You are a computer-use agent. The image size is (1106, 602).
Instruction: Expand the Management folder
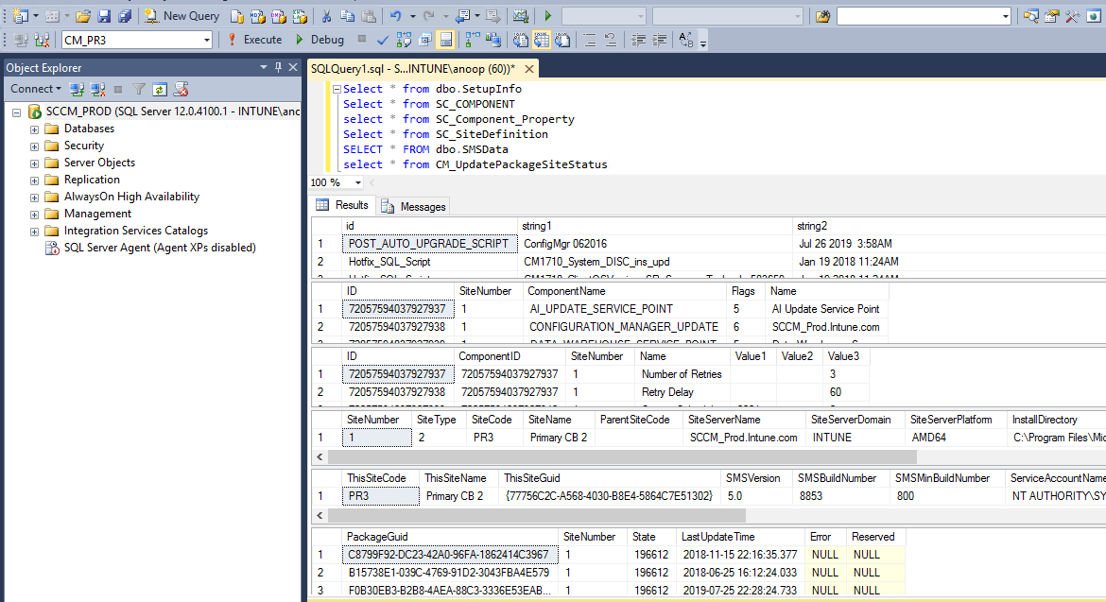[34, 215]
